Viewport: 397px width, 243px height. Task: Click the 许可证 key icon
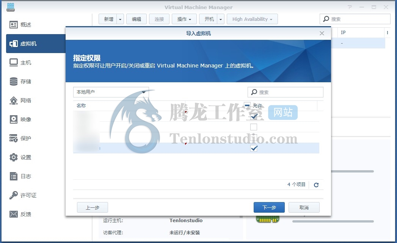[x=13, y=195]
